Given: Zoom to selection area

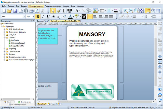Looking at the screenshot, I should (x=137, y=11).
